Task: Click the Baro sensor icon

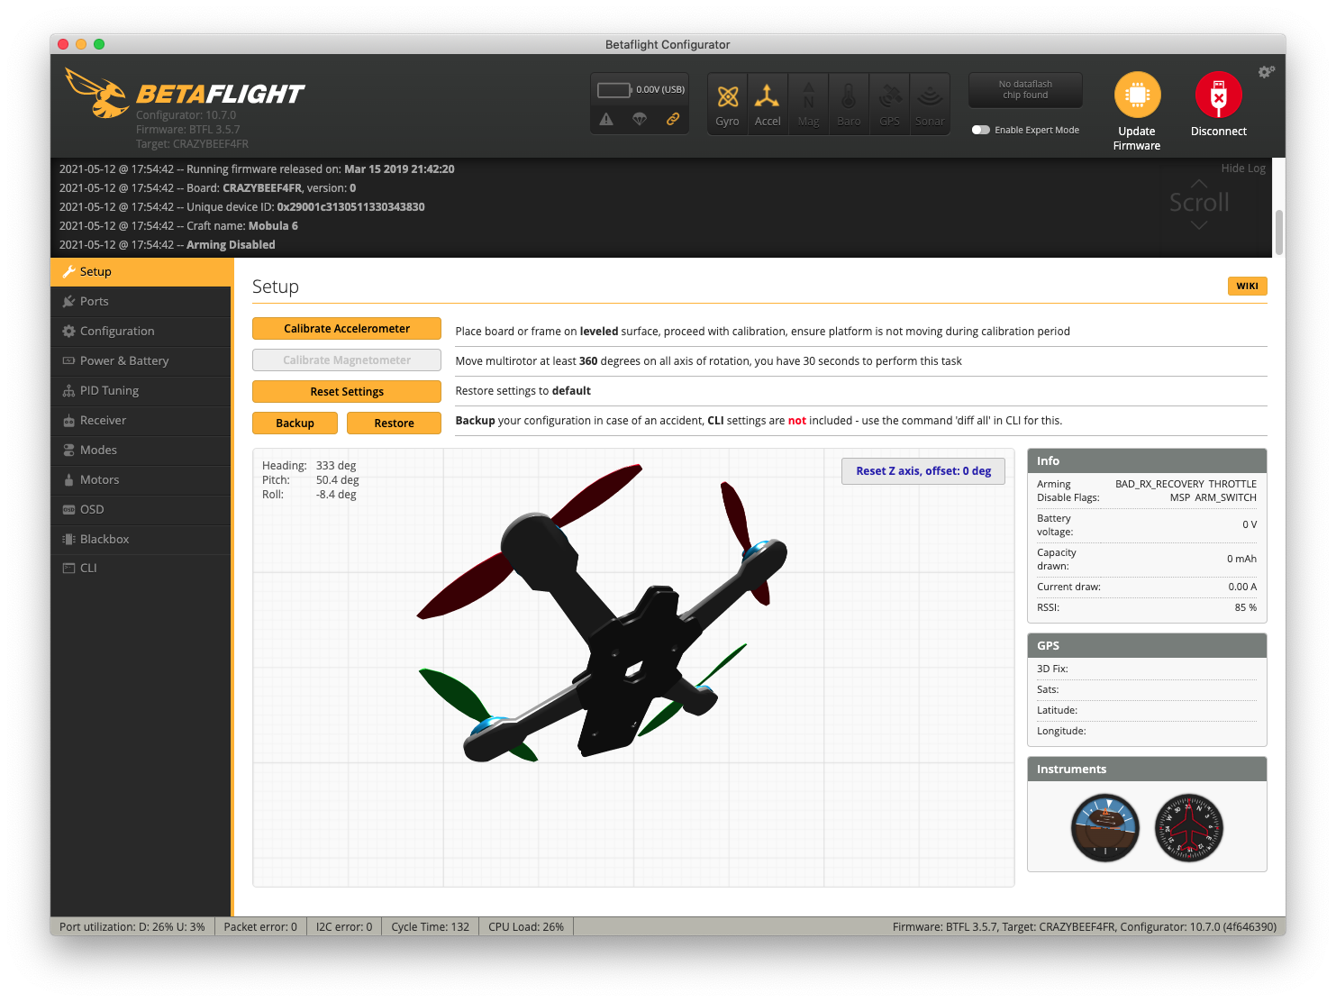Action: tap(849, 104)
